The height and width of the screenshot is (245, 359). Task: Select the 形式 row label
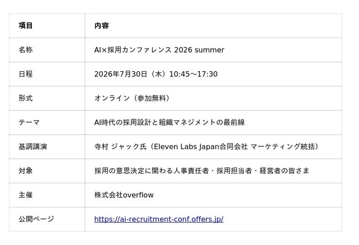25,98
